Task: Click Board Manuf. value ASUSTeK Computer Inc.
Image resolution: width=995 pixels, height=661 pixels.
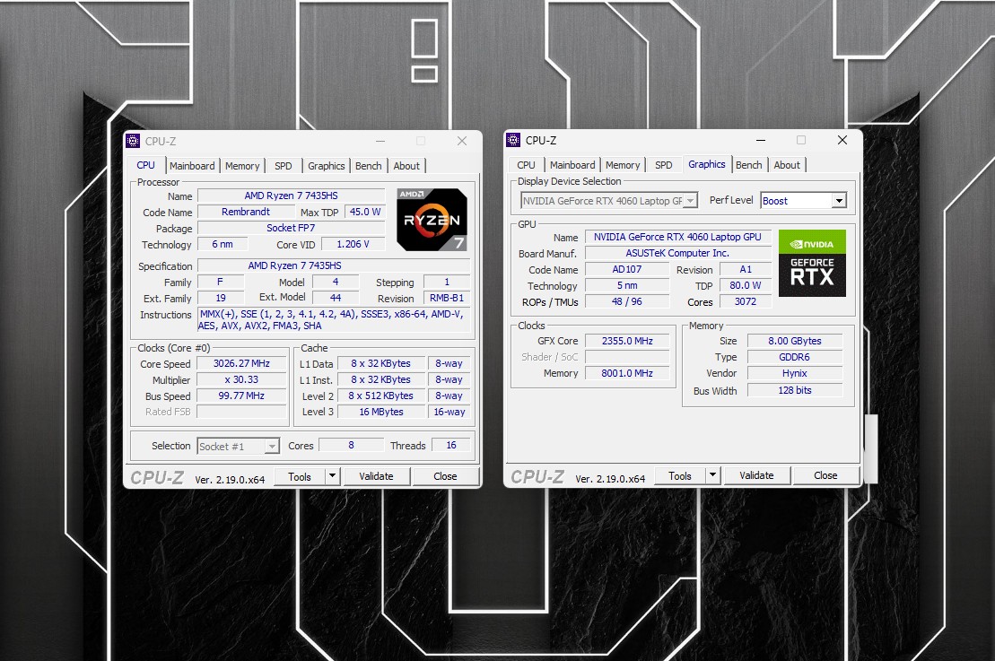Action: [677, 253]
